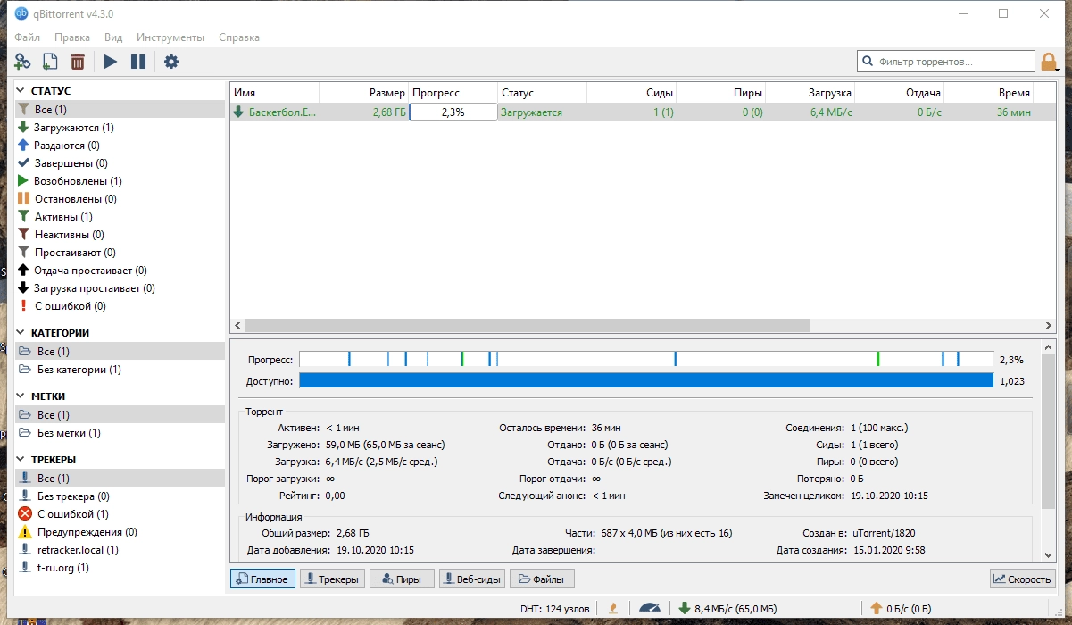Click the alternative speed limits speedometer icon
1072x625 pixels.
650,608
